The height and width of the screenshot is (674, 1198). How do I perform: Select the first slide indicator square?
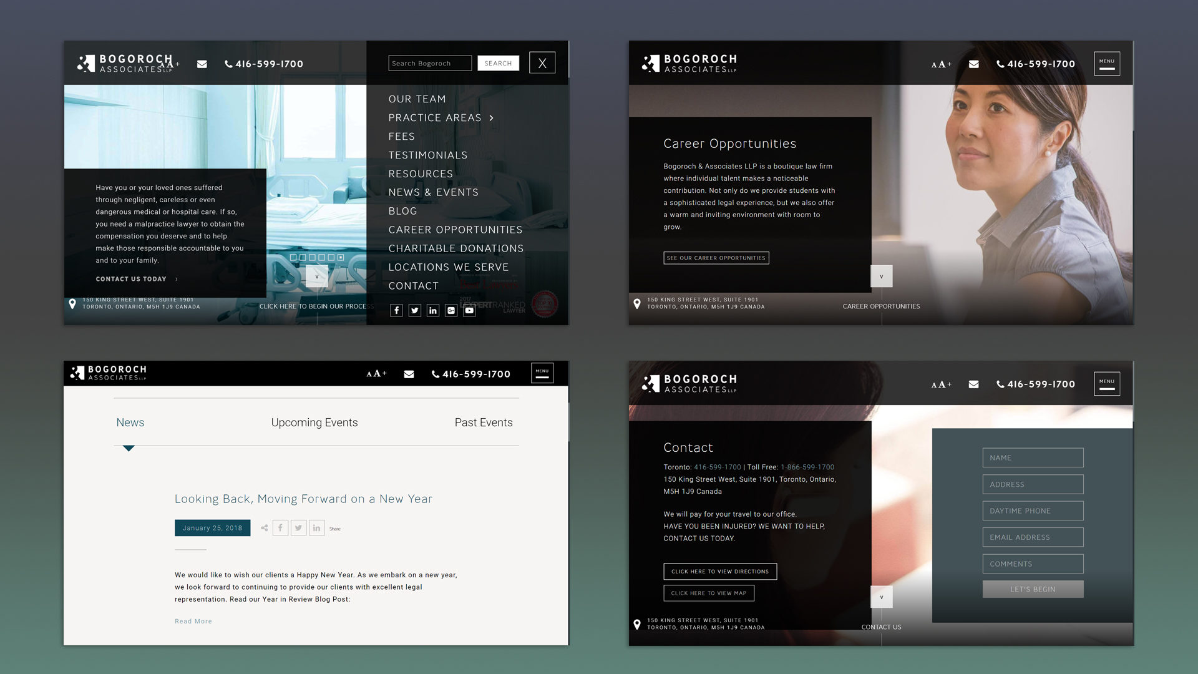[293, 257]
